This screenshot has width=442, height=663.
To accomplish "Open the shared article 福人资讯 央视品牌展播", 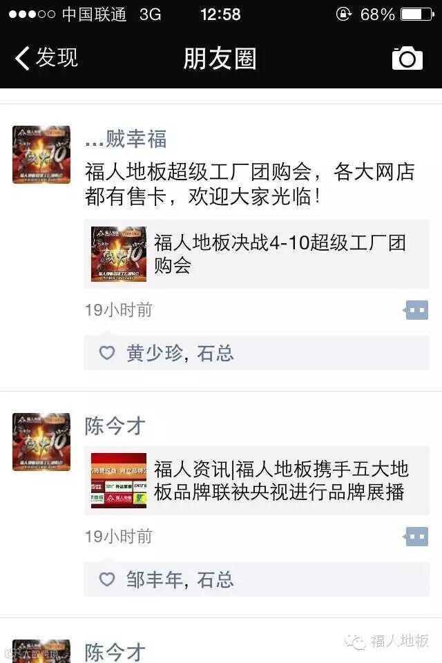I will coord(257,481).
